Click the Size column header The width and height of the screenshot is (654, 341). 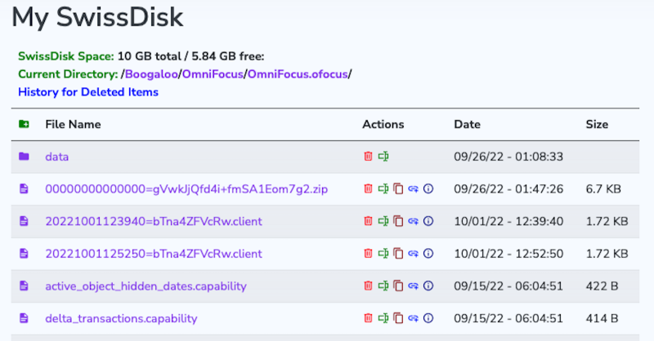(597, 124)
